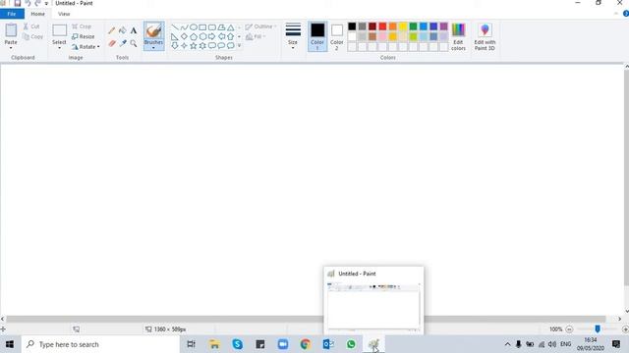
Task: Open the Customize Quick Access Toolbar arrow
Action: [x=46, y=3]
